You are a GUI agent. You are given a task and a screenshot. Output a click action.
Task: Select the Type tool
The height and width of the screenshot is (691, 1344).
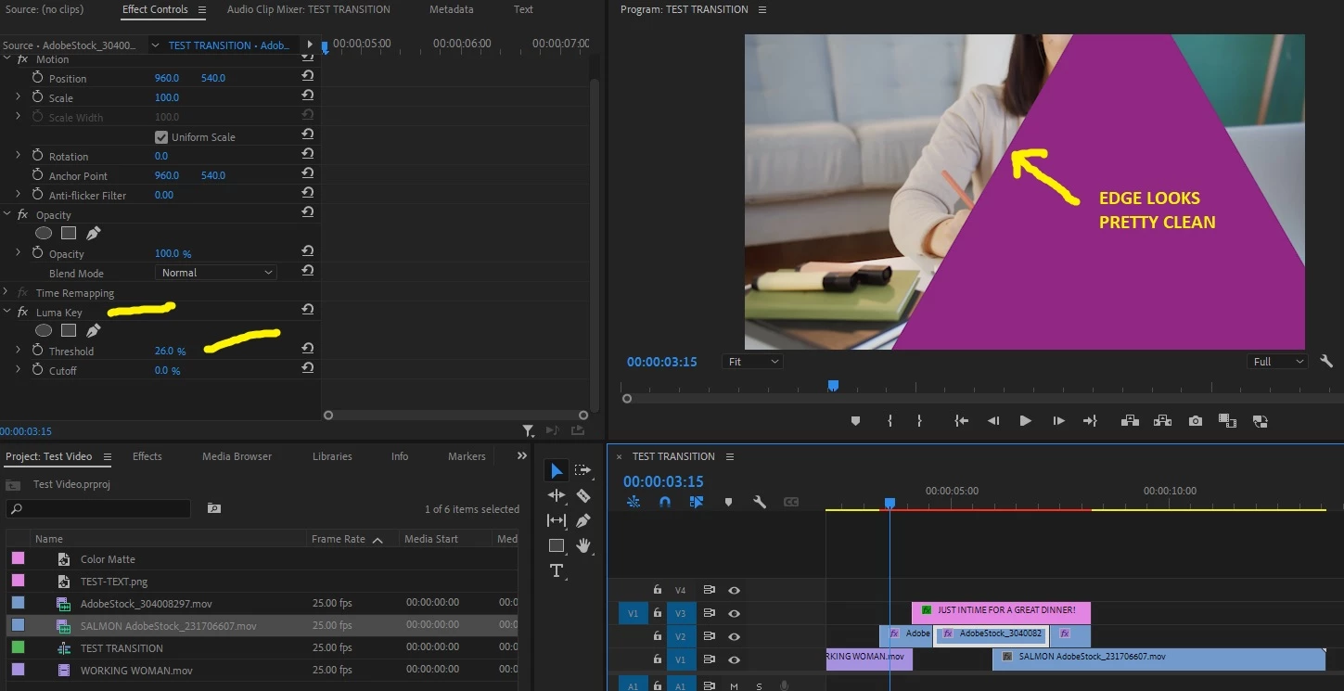(x=557, y=570)
